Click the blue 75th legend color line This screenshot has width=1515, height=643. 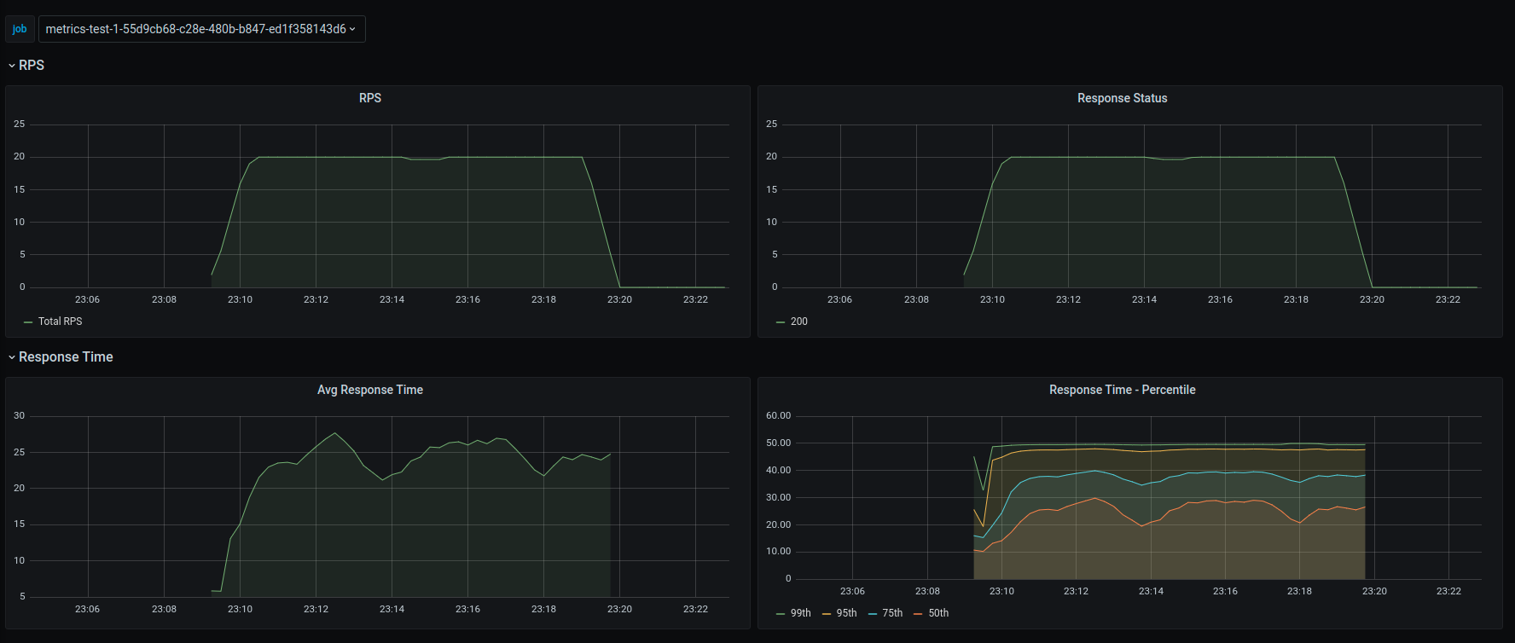873,614
